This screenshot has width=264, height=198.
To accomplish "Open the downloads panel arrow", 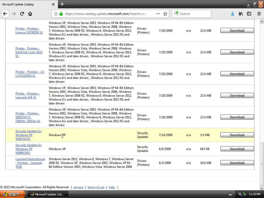I will tap(233, 14).
